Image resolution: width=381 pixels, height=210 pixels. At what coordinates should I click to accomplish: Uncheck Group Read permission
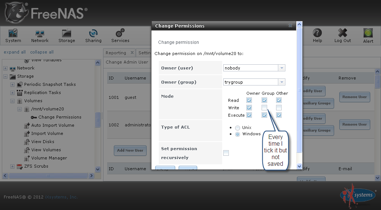click(265, 100)
